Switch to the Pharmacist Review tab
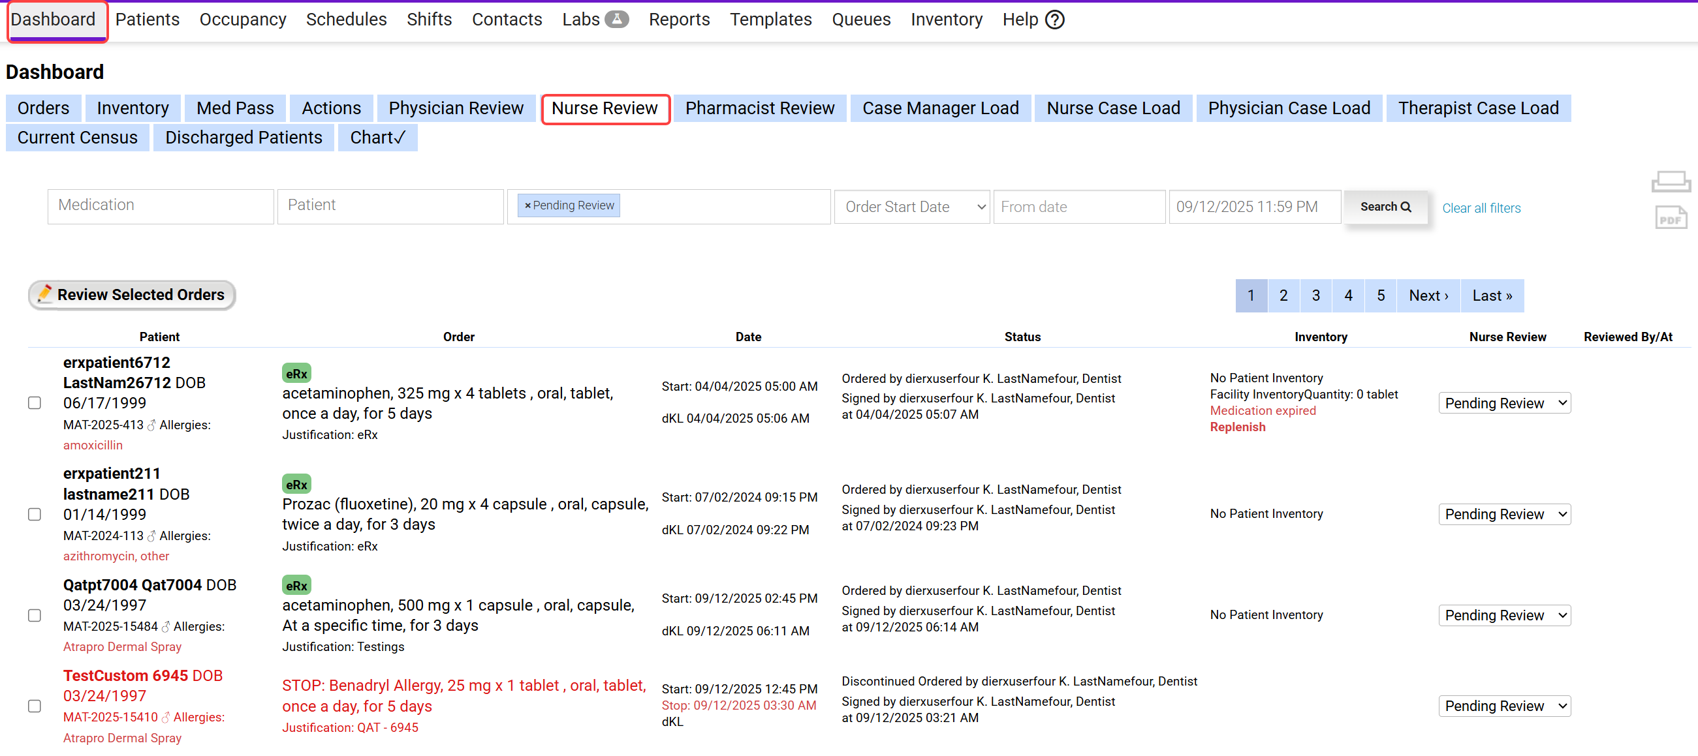 759,108
